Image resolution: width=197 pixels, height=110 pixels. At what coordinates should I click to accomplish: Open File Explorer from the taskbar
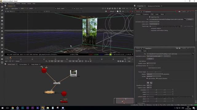pos(48,108)
